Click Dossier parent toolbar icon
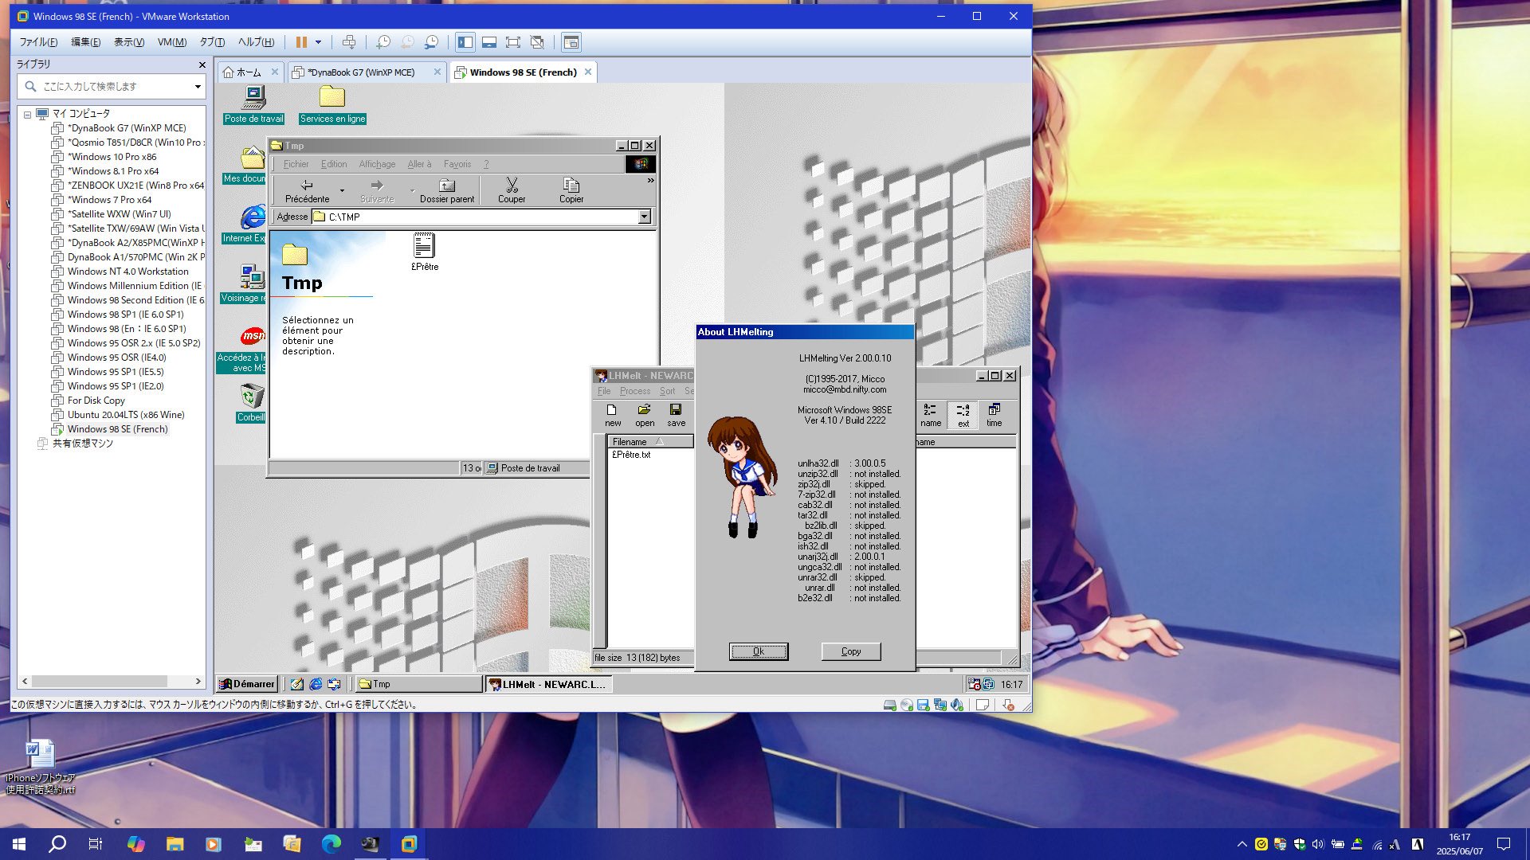Screen dimensions: 1530x860 447,190
